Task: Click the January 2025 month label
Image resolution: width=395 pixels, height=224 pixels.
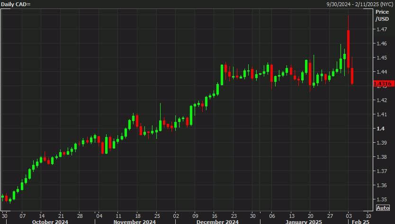Action: (x=304, y=222)
